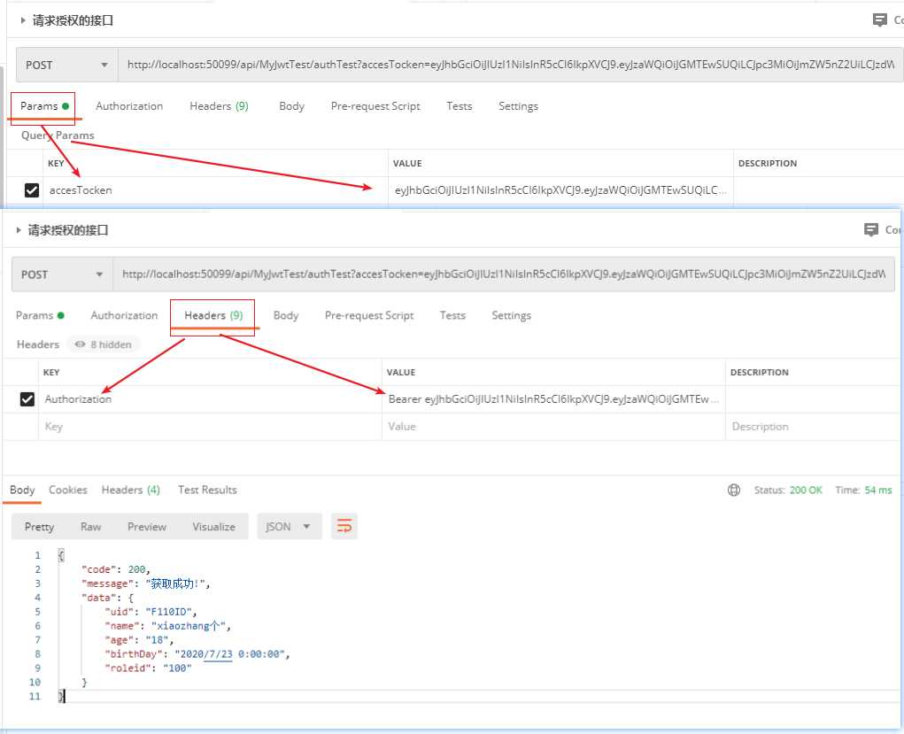The width and height of the screenshot is (904, 734).
Task: Select Pretty response view
Action: point(39,527)
